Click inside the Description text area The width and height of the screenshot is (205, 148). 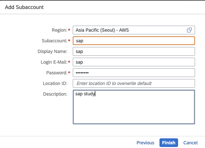click(x=134, y=107)
